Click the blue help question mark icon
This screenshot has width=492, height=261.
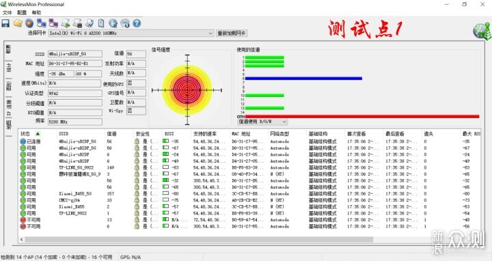137,23
